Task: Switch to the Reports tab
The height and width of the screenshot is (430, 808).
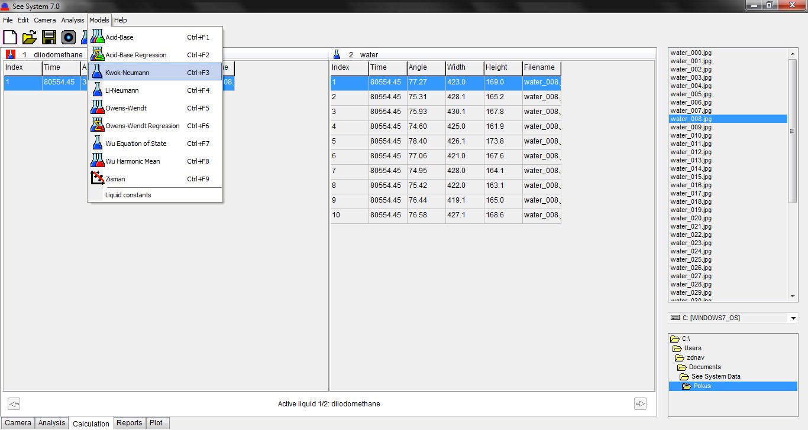Action: [129, 423]
